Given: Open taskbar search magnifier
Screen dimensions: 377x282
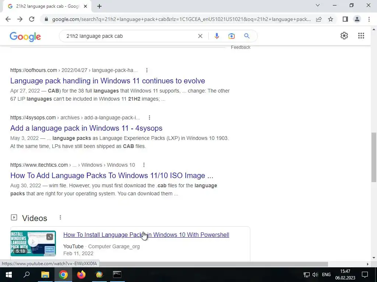Looking at the screenshot, I should pos(27,275).
